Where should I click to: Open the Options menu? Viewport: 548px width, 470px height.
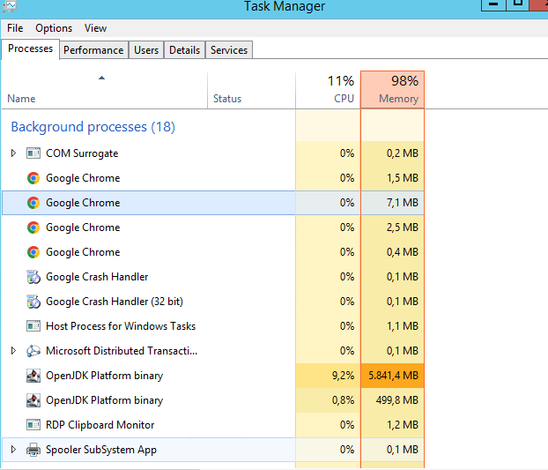click(54, 28)
